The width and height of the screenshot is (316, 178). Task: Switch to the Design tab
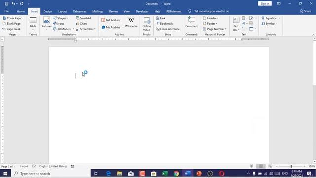[x=48, y=11]
